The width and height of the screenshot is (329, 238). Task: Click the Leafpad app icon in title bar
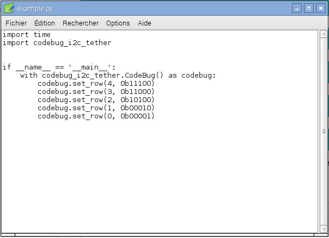click(9, 8)
